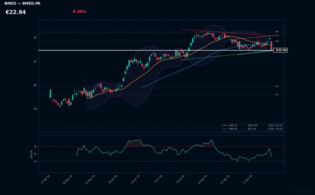The width and height of the screenshot is (315, 195).
Task: Click the SMA 20 legend entry
Action: pyautogui.click(x=230, y=126)
